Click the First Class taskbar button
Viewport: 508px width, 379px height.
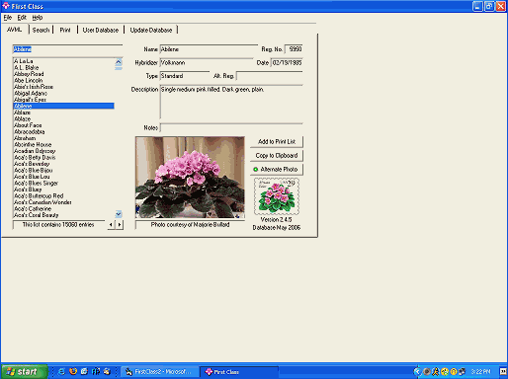240,372
